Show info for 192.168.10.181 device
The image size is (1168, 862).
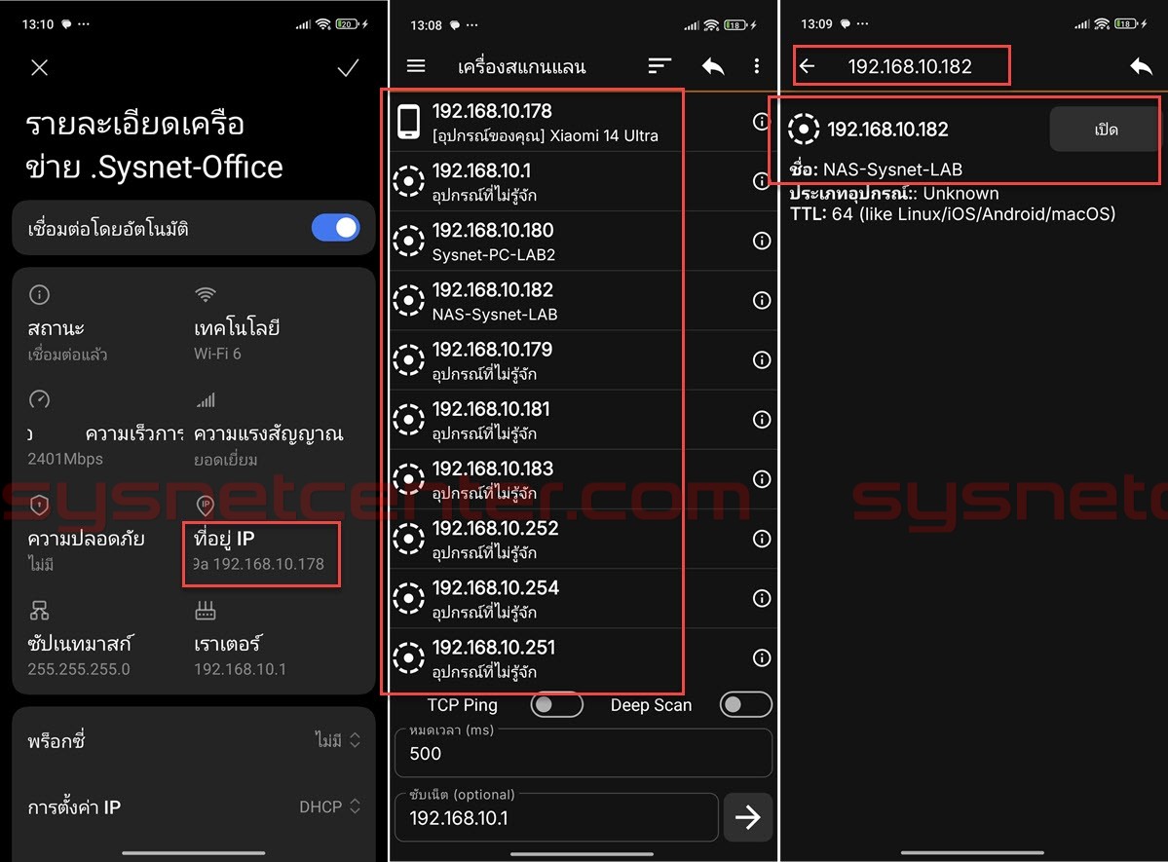click(761, 420)
